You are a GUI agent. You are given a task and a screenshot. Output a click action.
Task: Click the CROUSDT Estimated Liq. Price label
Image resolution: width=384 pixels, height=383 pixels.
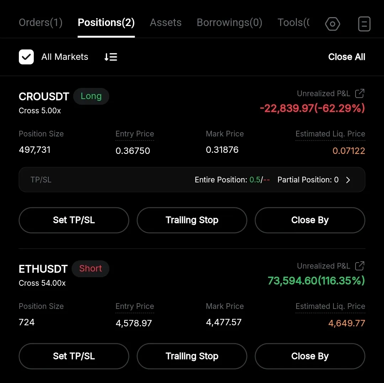330,134
